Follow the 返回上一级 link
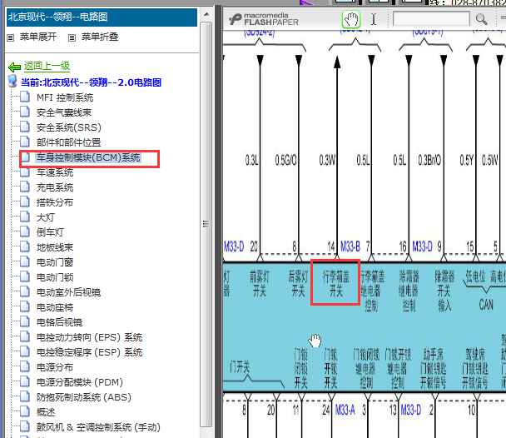The height and width of the screenshot is (438, 506). pos(47,66)
